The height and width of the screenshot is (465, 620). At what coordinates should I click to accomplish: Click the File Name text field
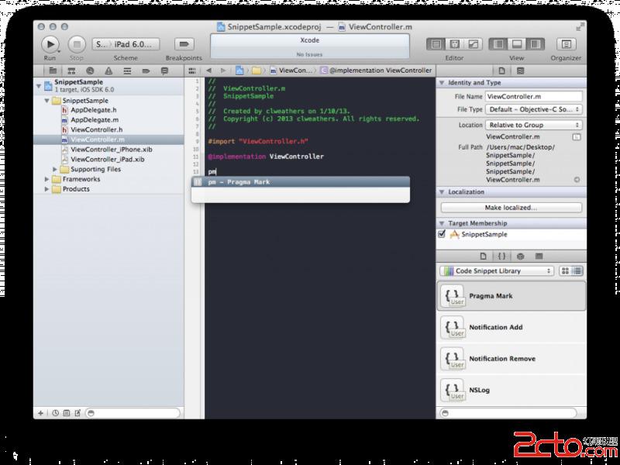(x=533, y=96)
